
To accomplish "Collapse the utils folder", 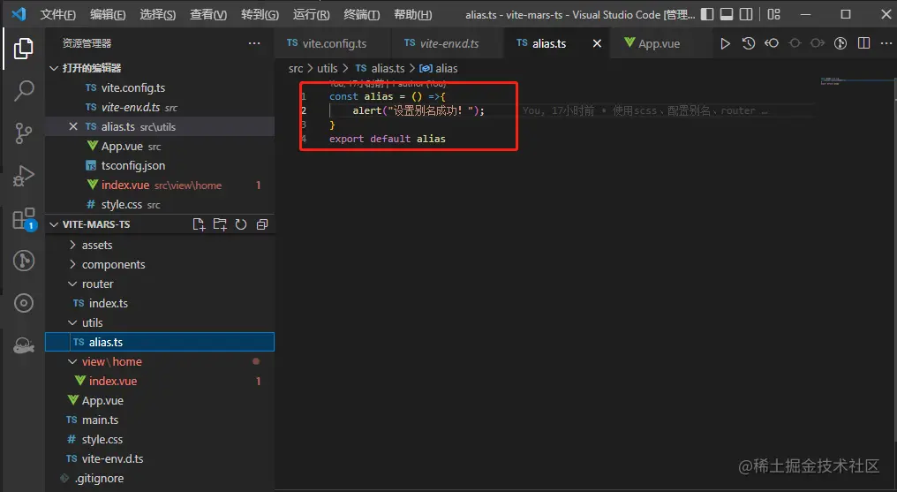I will click(72, 322).
